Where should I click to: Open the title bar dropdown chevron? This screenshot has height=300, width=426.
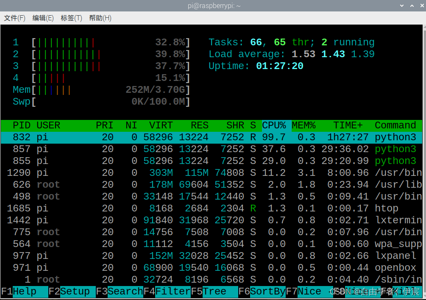pyautogui.click(x=401, y=6)
